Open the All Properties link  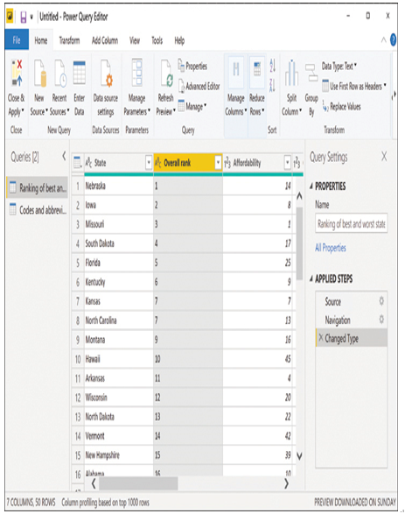331,248
